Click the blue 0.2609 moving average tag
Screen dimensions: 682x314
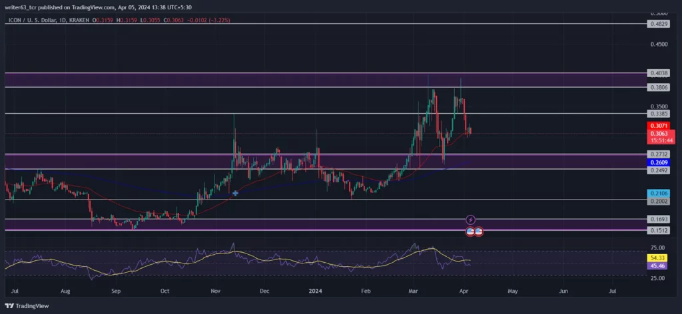(x=658, y=162)
